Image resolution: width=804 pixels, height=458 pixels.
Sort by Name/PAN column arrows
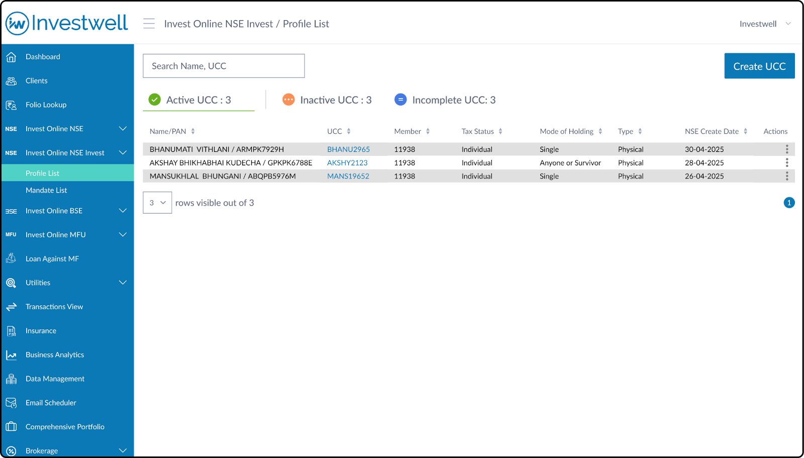click(193, 131)
